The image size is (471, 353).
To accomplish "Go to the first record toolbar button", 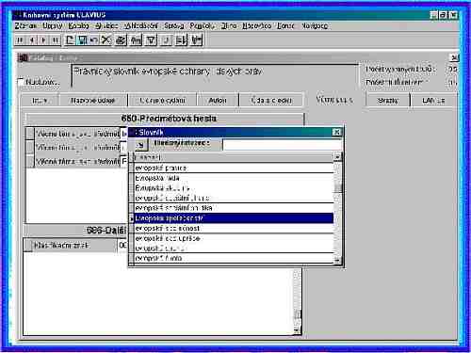I will pos(20,40).
